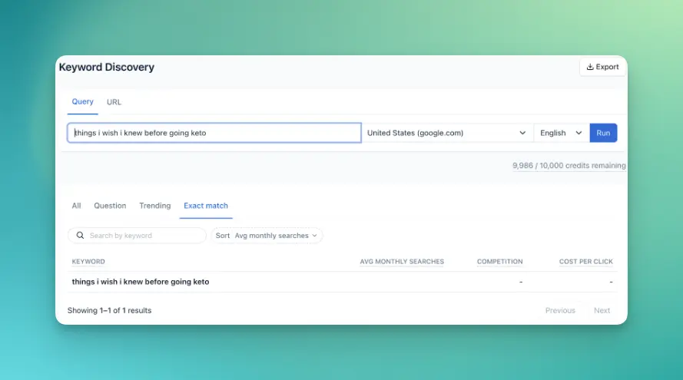Show the All keywords tab
The height and width of the screenshot is (380, 683).
click(x=76, y=206)
